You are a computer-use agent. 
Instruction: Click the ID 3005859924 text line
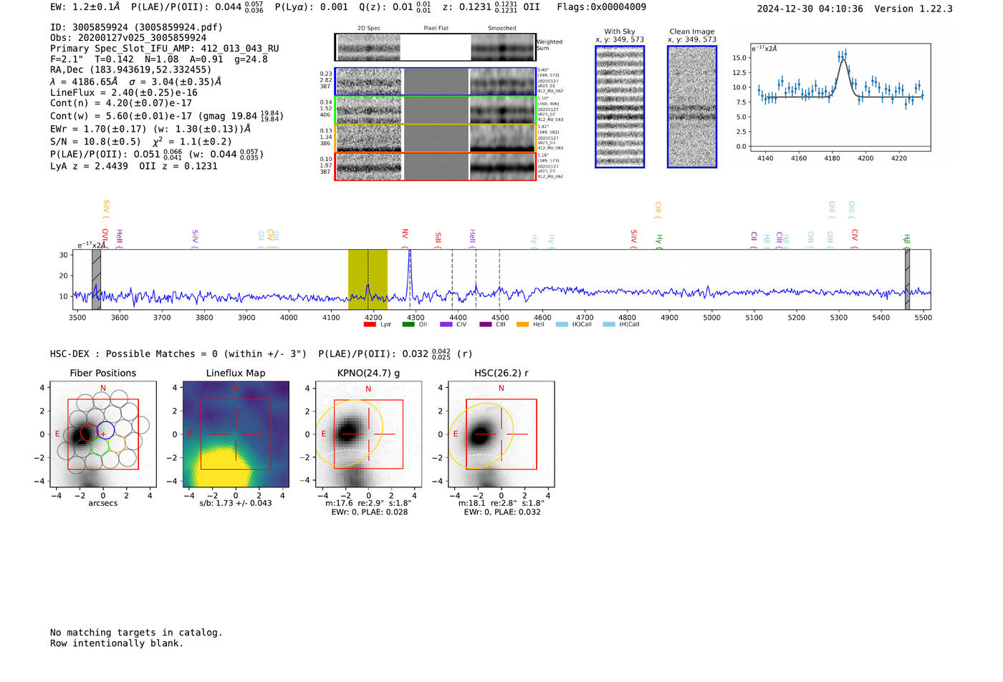pyautogui.click(x=136, y=27)
